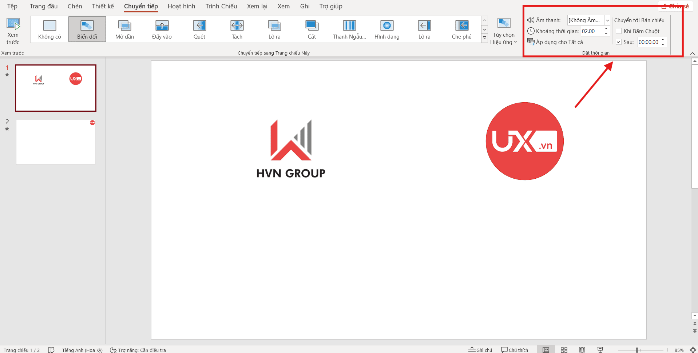Switch to the Trình Chiếu tab

tap(221, 6)
